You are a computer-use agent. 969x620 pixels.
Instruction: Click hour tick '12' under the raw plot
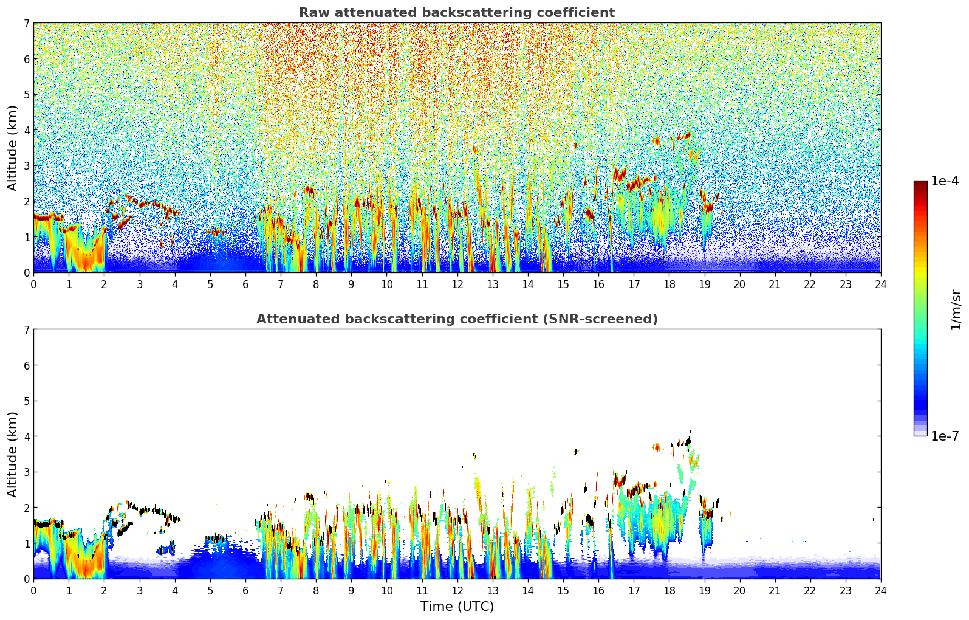click(x=457, y=284)
